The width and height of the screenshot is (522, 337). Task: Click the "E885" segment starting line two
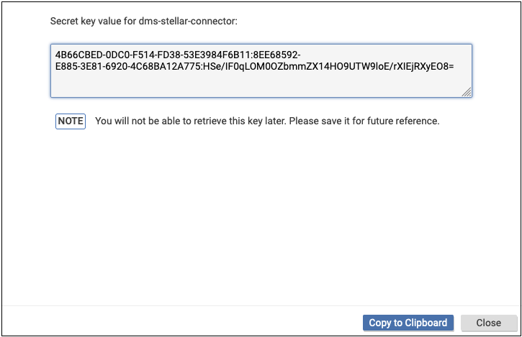click(67, 66)
